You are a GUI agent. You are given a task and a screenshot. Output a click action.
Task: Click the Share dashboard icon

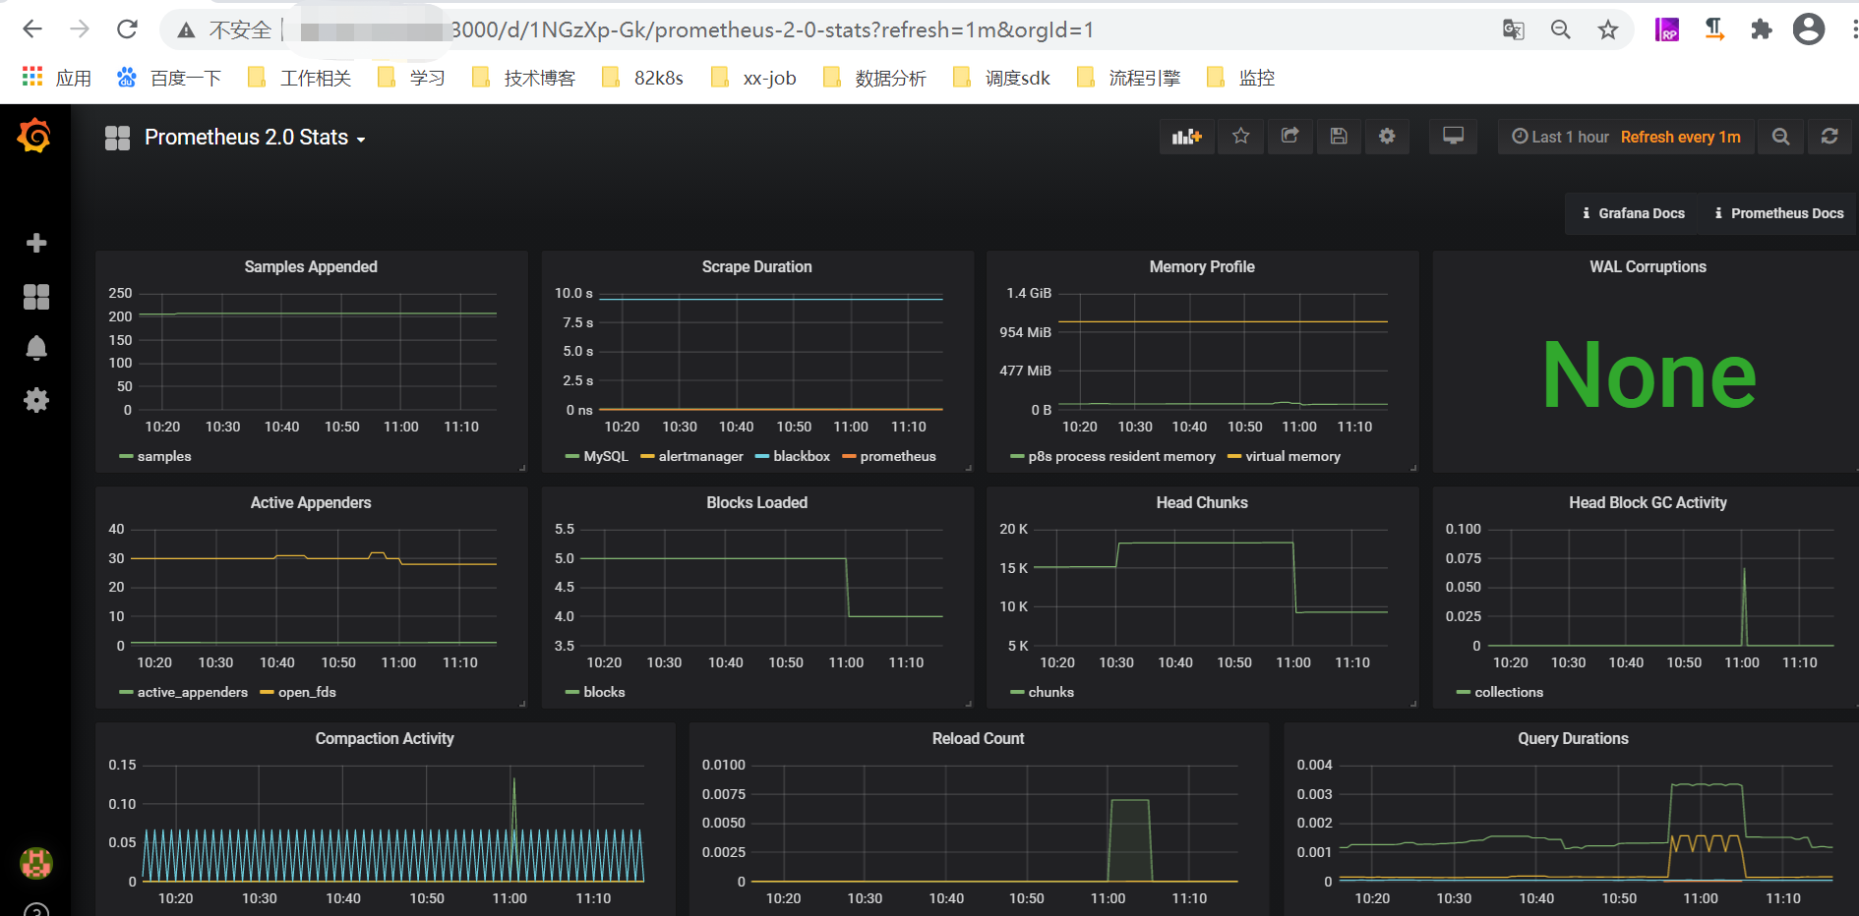pos(1289,137)
